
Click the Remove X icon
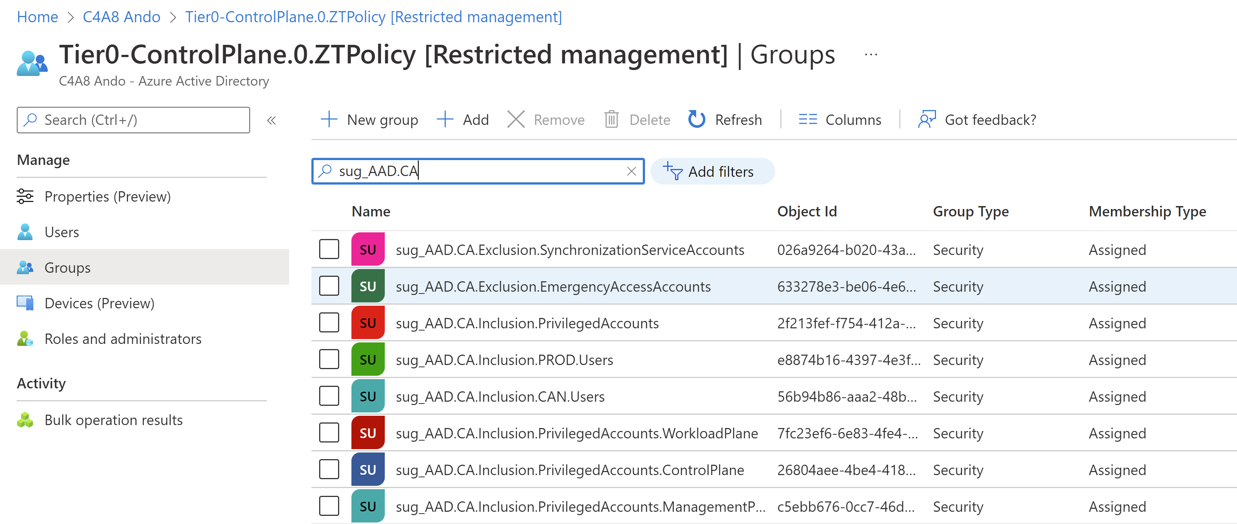coord(516,119)
